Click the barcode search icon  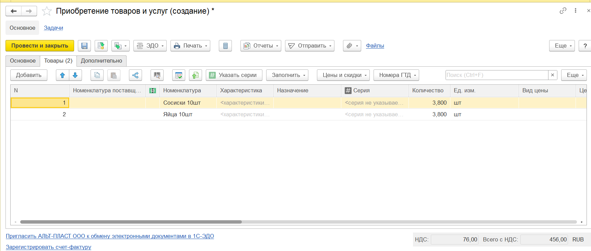pos(157,75)
